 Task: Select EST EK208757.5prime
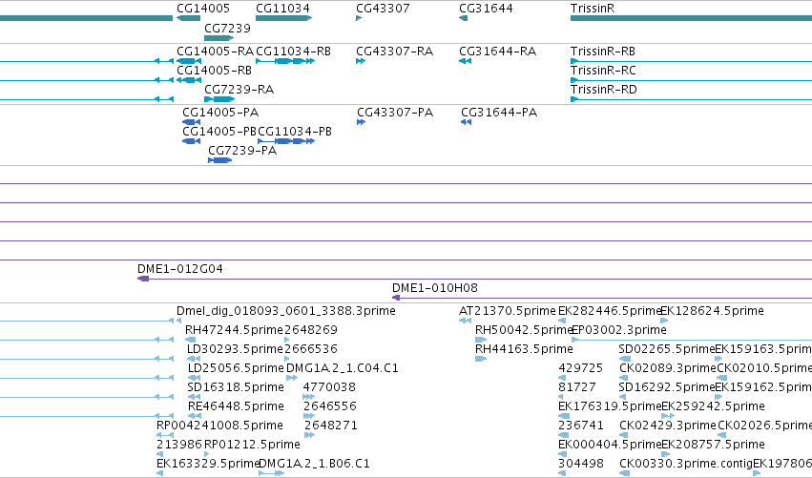[x=713, y=445]
